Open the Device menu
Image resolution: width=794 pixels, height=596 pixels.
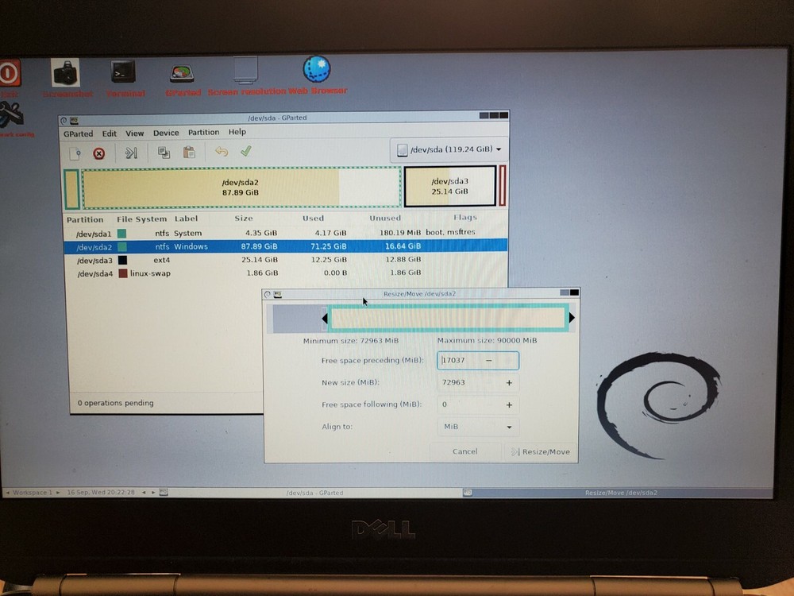point(166,133)
